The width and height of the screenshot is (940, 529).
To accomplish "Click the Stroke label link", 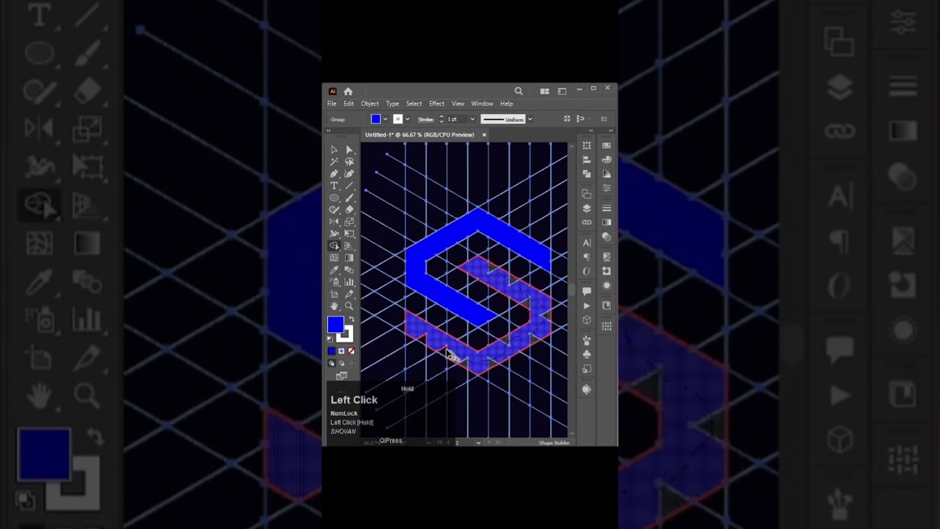I will pyautogui.click(x=426, y=119).
